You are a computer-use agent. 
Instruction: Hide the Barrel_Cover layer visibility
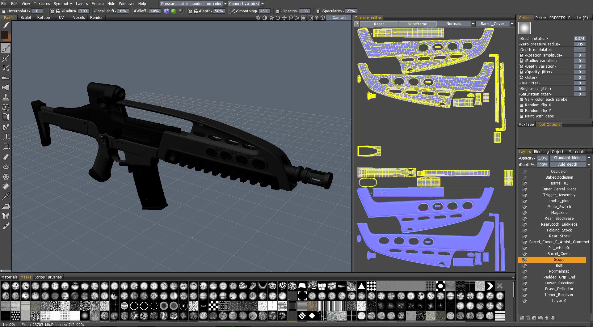point(524,254)
